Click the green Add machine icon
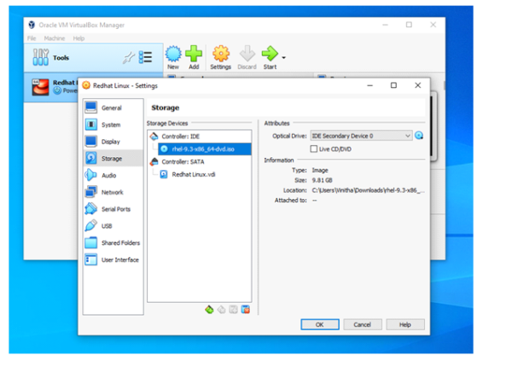 [x=195, y=55]
